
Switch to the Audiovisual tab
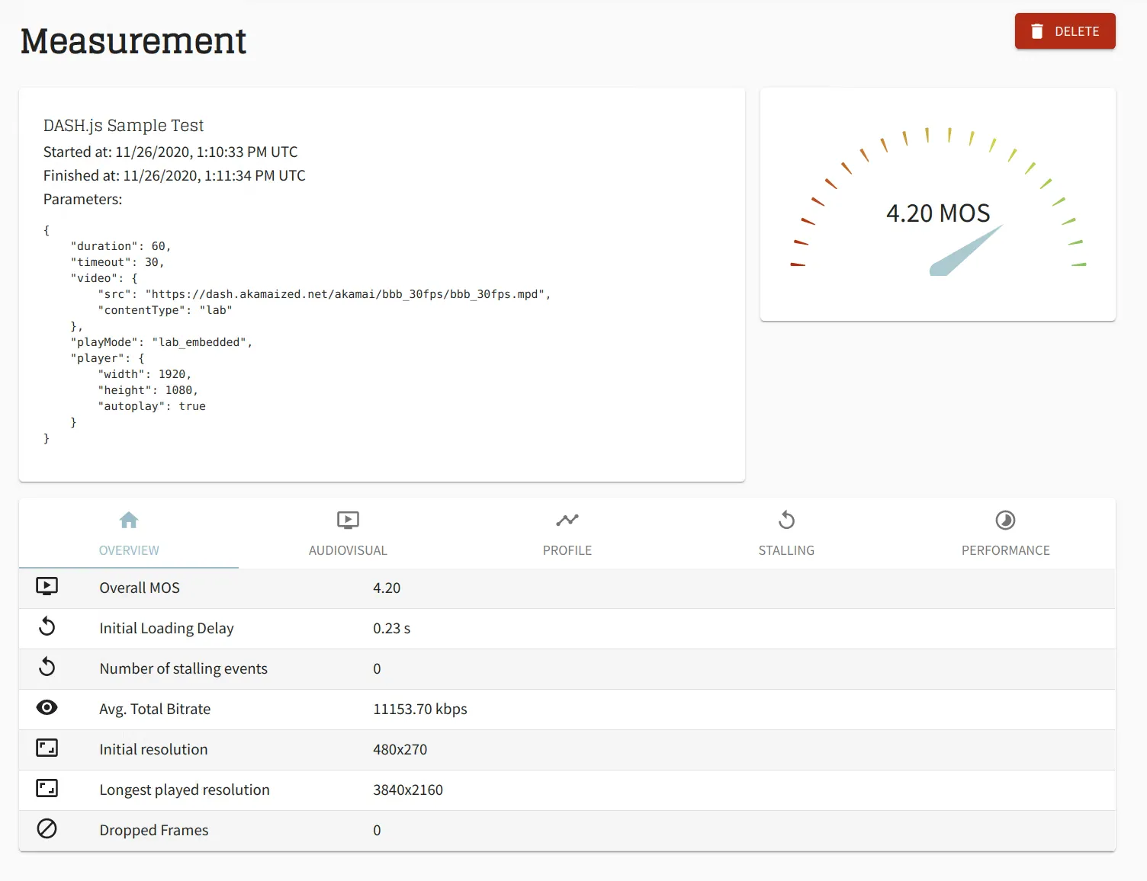(348, 533)
